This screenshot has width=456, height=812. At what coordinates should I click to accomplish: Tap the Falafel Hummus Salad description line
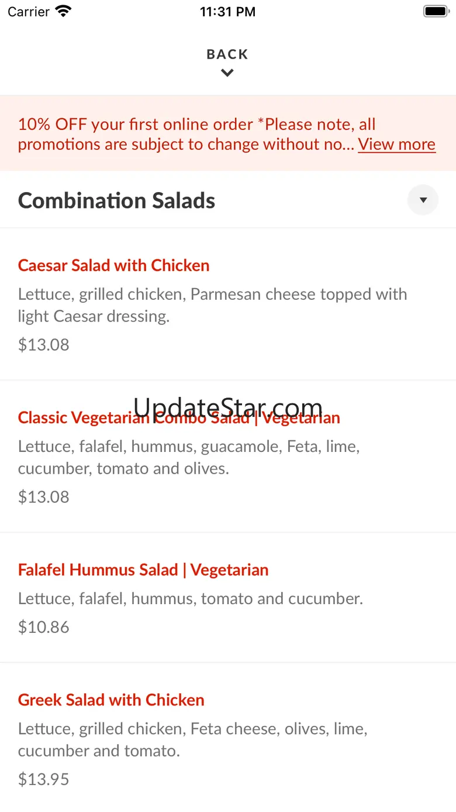point(191,598)
